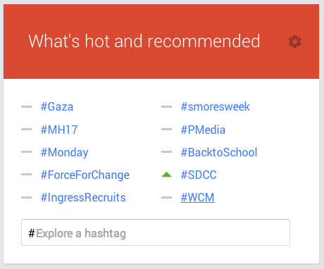Viewport: 324px width, 269px height.
Task: Click the gray dash indicator beside #smoresweek
Action: click(x=166, y=106)
